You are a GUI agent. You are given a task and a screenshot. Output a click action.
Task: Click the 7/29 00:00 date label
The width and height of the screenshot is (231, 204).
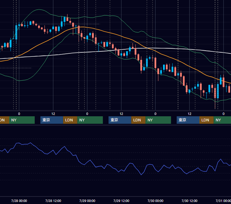pos(87,201)
